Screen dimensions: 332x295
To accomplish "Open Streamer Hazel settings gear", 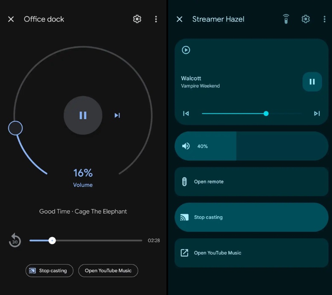I will [306, 19].
